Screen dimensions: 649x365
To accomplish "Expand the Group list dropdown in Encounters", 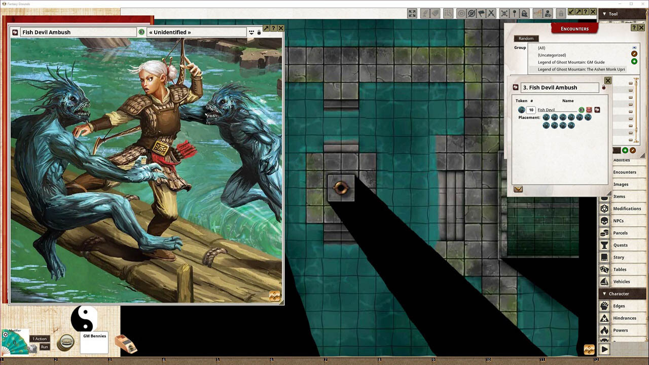I will coord(634,47).
